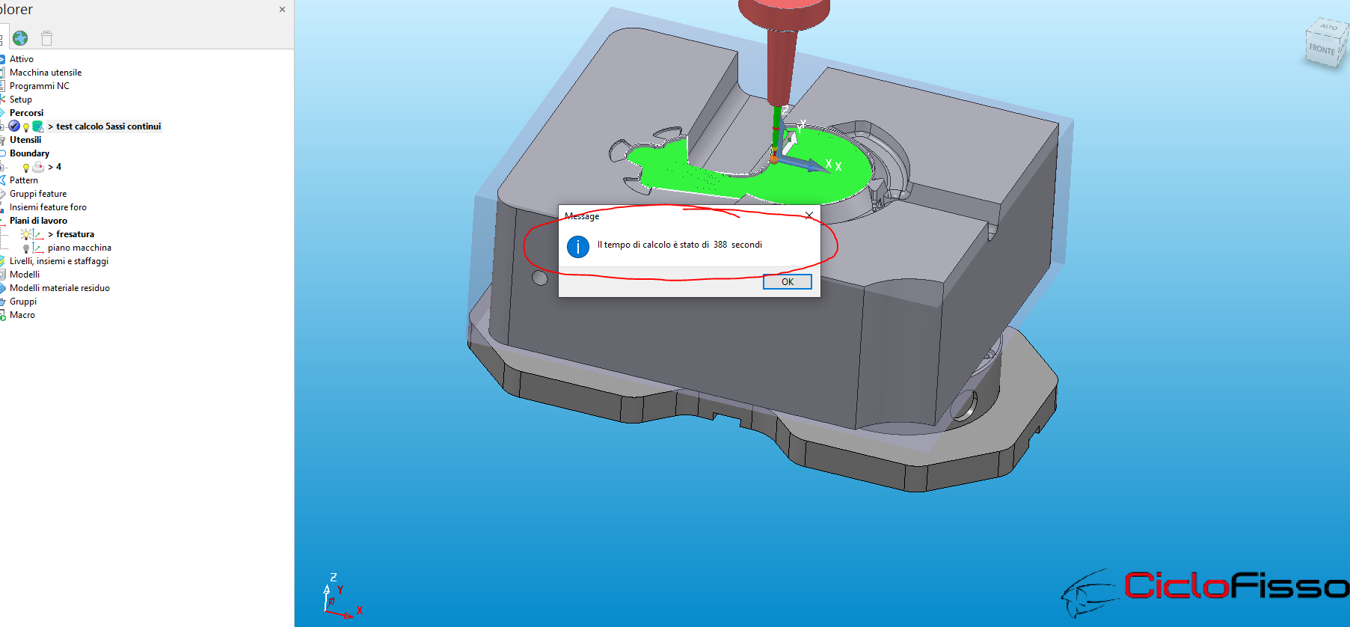This screenshot has height=627, width=1350.
Task: Click the workplane axes icon beside fresatura
Action: (x=38, y=234)
